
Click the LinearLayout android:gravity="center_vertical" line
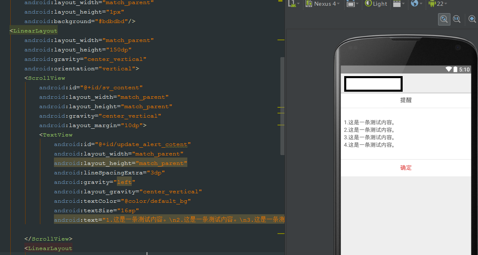click(85, 59)
